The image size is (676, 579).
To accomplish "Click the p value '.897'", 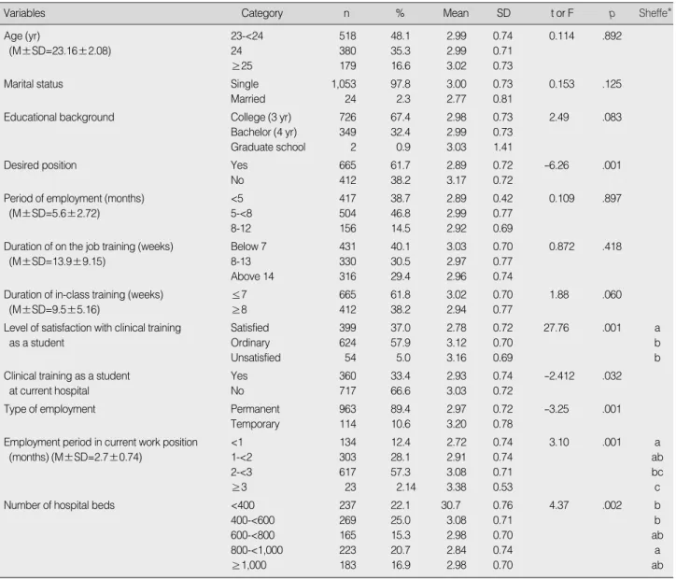I will click(x=612, y=199).
